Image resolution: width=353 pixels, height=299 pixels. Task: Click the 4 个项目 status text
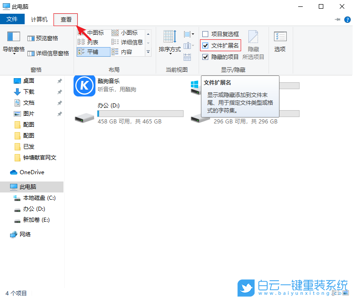pos(16,293)
